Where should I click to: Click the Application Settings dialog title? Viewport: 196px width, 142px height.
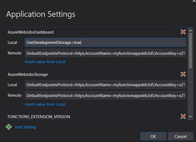41,14
